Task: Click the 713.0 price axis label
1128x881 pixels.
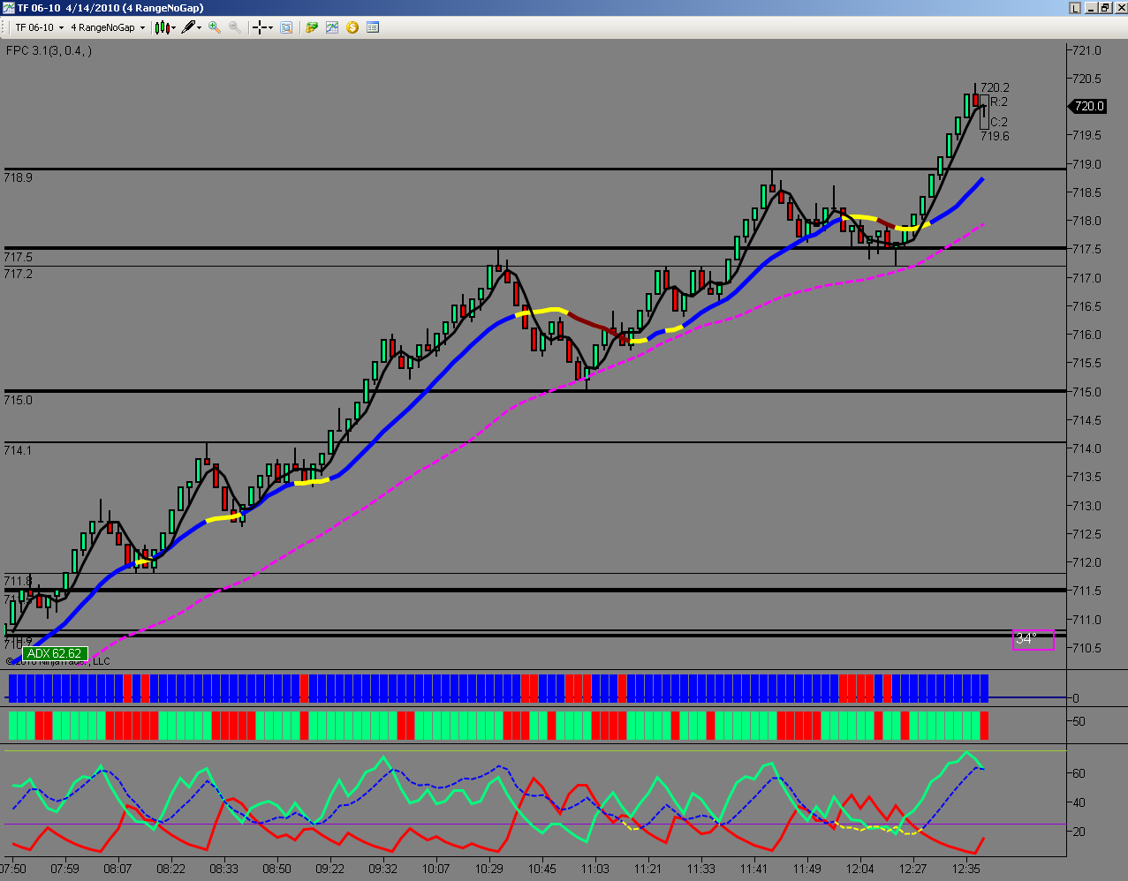Action: 1087,506
